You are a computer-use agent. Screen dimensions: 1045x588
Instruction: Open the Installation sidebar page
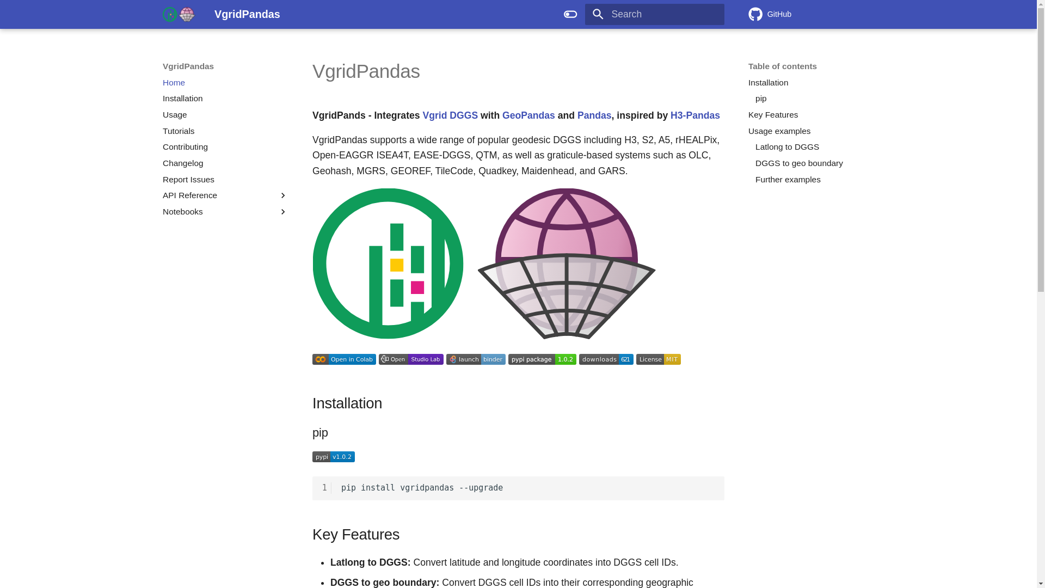(182, 99)
